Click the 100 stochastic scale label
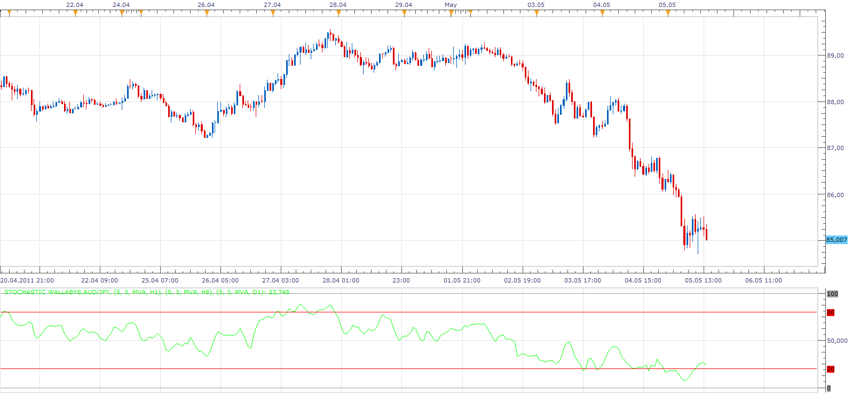This screenshot has width=852, height=393. [832, 294]
